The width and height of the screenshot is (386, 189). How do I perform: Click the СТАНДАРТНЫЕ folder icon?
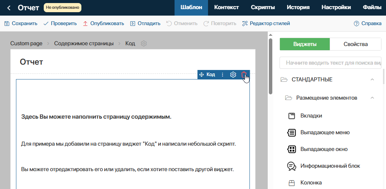(284, 79)
